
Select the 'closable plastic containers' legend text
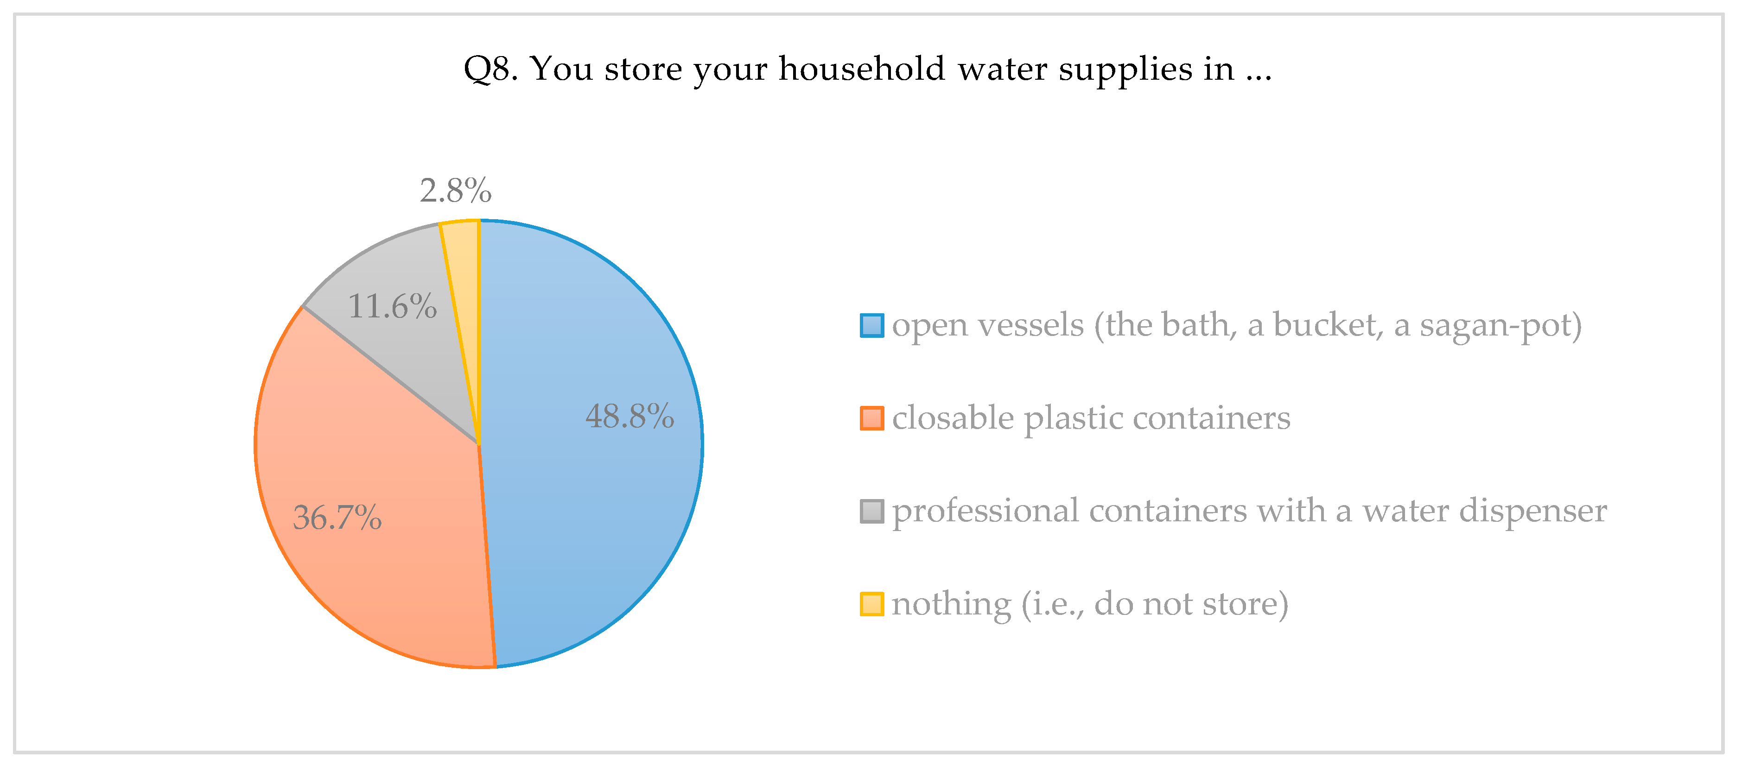point(1091,418)
